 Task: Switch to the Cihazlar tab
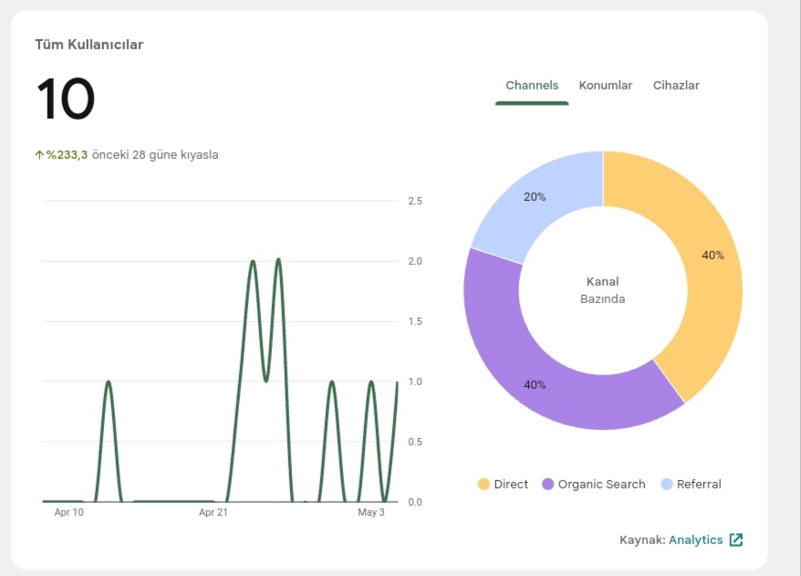pyautogui.click(x=676, y=86)
